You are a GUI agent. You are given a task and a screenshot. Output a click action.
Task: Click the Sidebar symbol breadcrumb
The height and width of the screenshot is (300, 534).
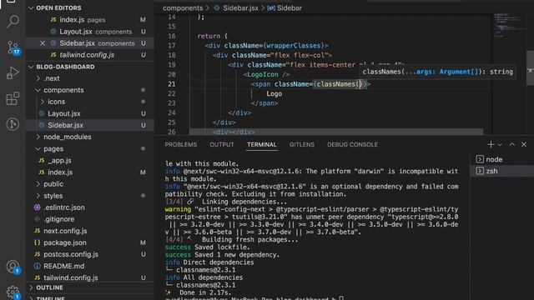click(285, 7)
